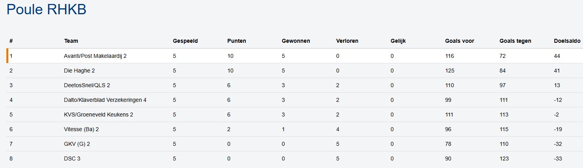Click the Avanti/Post Makelaardij 2 team row
The image size is (583, 168).
pos(95,56)
